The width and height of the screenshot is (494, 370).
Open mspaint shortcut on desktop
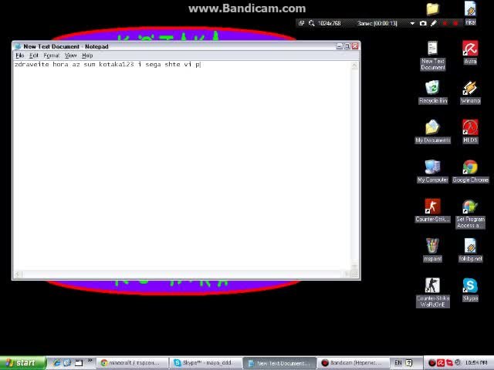pos(432,247)
